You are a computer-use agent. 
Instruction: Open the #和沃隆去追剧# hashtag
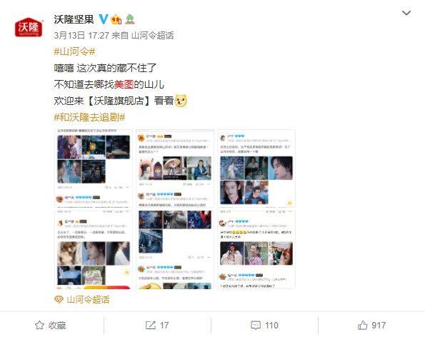click(x=89, y=117)
